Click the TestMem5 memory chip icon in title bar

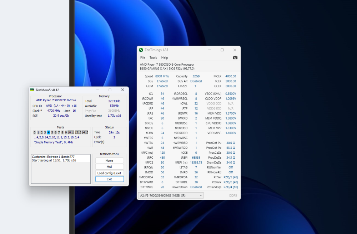[x=32, y=90]
